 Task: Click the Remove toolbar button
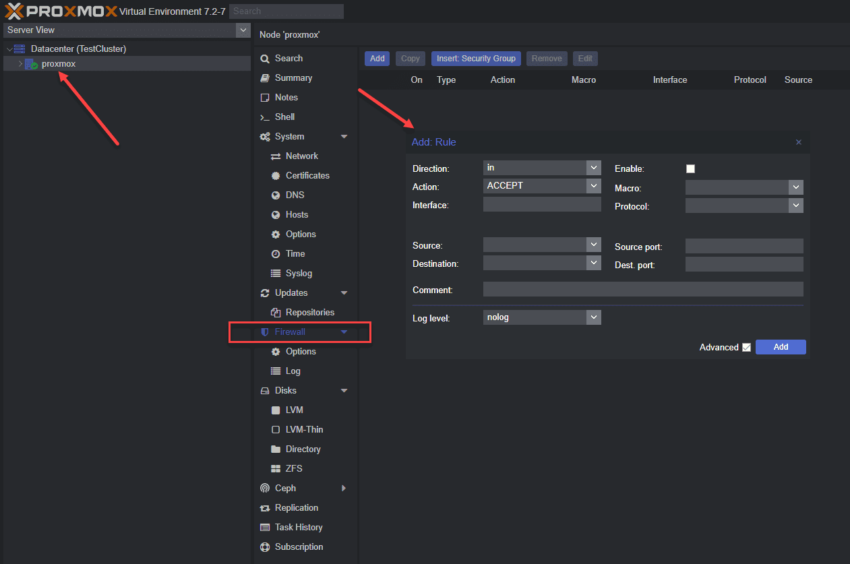(x=547, y=59)
